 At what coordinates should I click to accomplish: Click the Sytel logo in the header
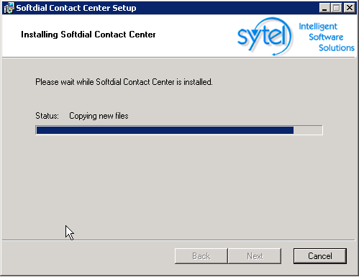coord(265,36)
